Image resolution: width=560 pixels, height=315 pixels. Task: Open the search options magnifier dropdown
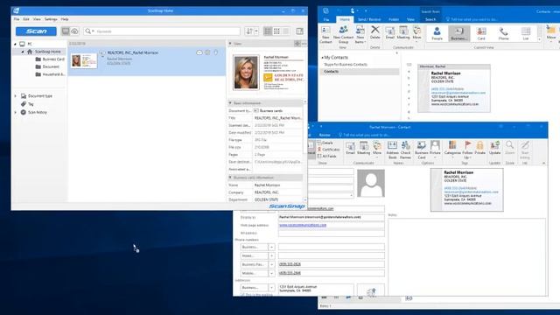[89, 31]
